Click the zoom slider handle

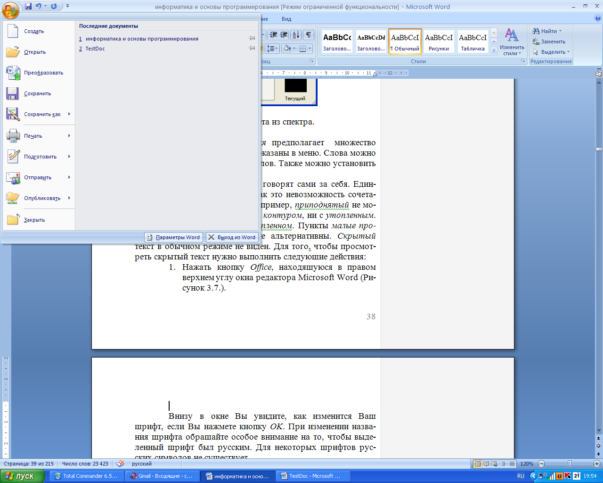click(x=570, y=464)
